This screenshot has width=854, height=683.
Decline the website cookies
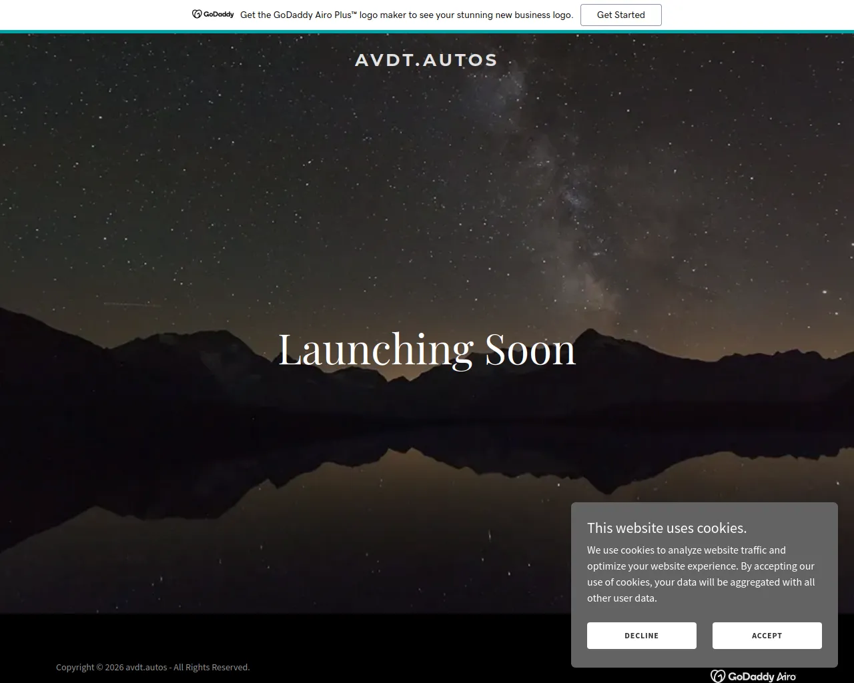pos(641,636)
